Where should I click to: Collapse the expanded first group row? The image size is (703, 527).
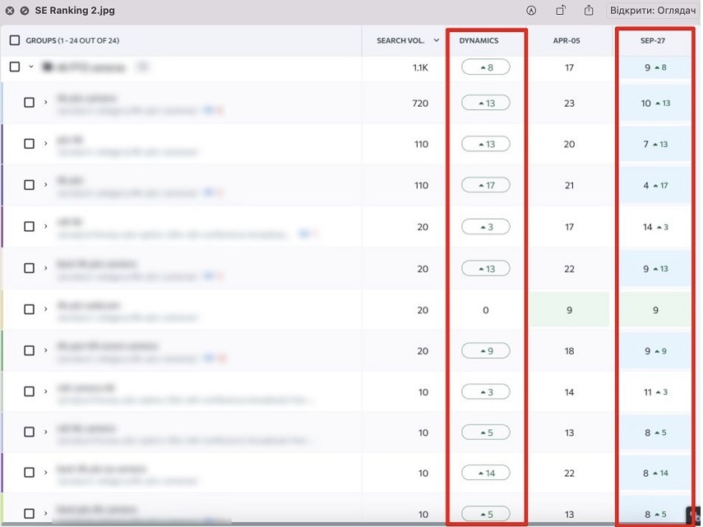tap(30, 67)
